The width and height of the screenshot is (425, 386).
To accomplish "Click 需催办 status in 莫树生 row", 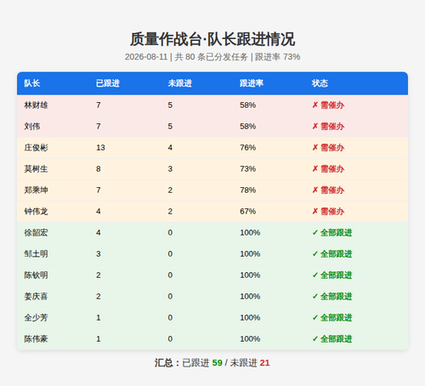I will click(x=328, y=169).
